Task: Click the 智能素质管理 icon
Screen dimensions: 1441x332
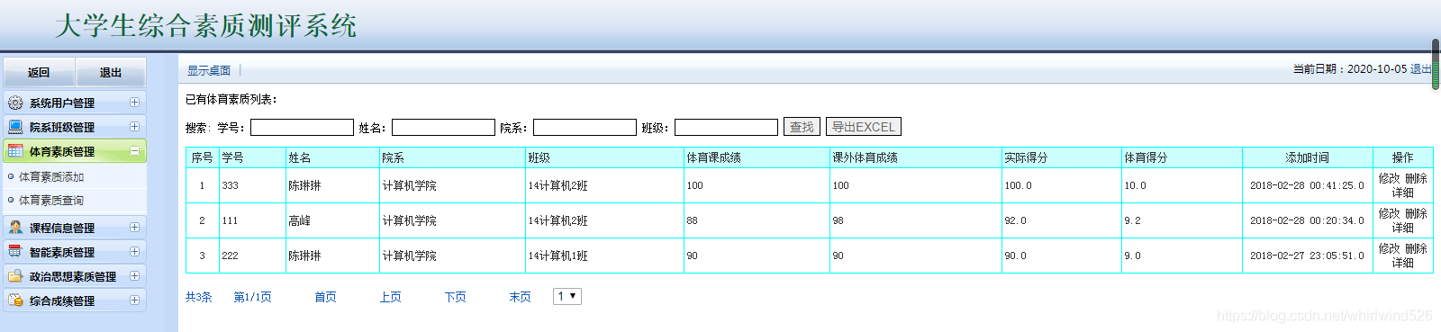Action: coord(15,252)
